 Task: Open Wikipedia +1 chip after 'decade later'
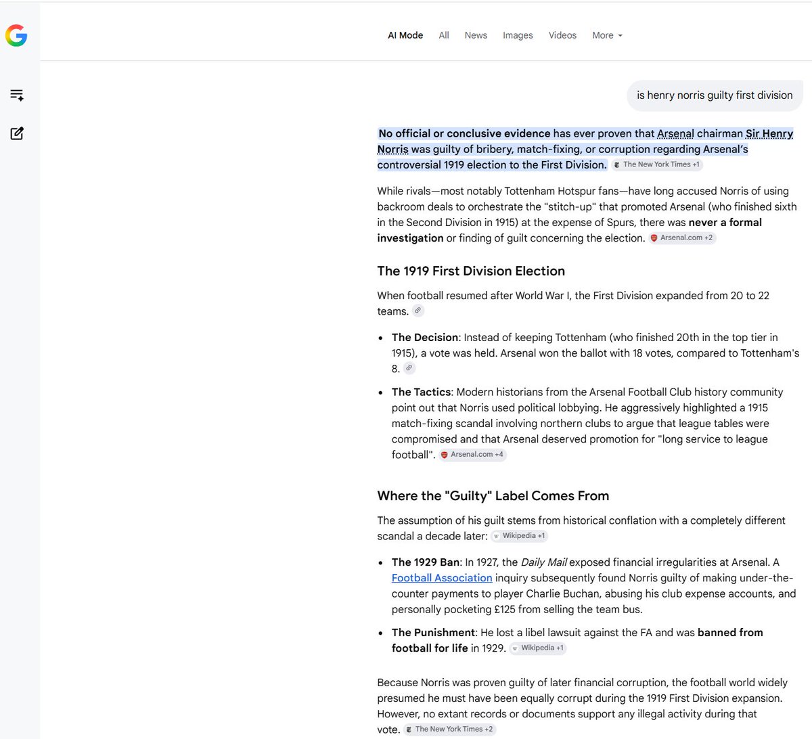[519, 535]
